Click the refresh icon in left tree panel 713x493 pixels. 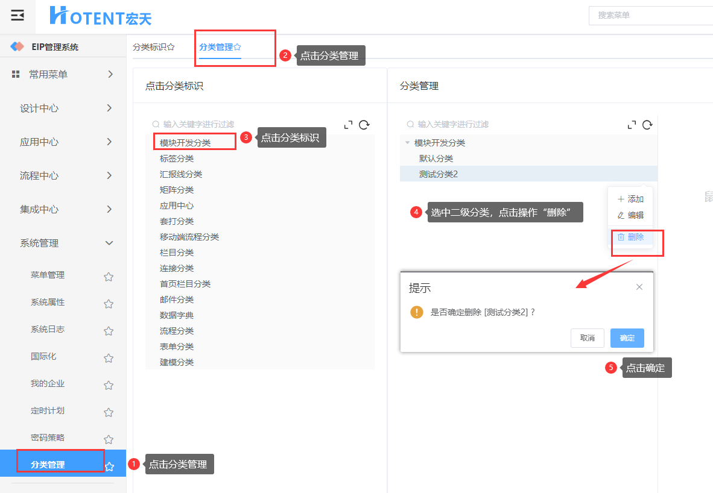point(364,125)
